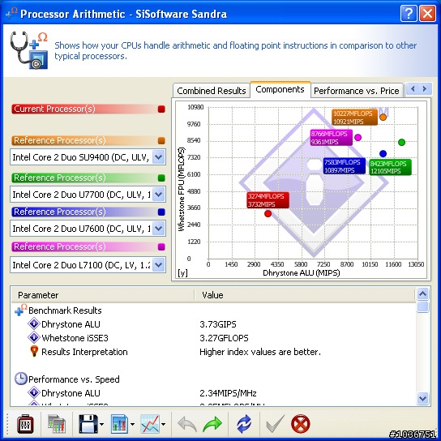
Task: Click the floppy disk Save icon
Action: coord(88,424)
